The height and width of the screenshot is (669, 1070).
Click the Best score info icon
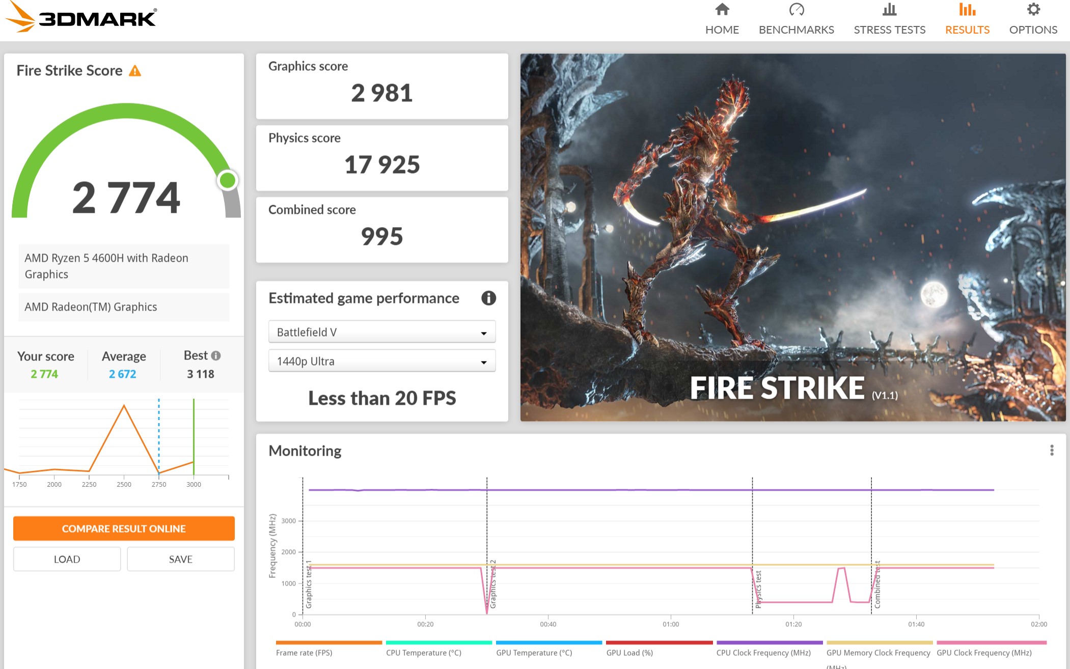click(x=216, y=356)
